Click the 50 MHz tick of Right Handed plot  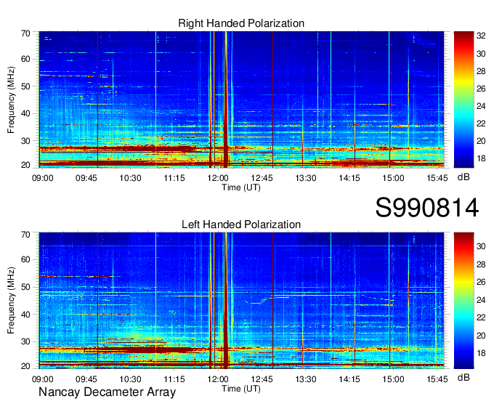pyautogui.click(x=25, y=86)
